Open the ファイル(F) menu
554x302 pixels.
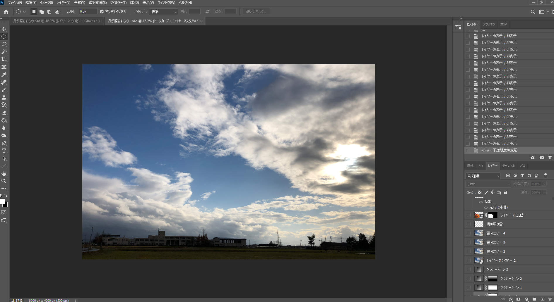[x=15, y=3]
